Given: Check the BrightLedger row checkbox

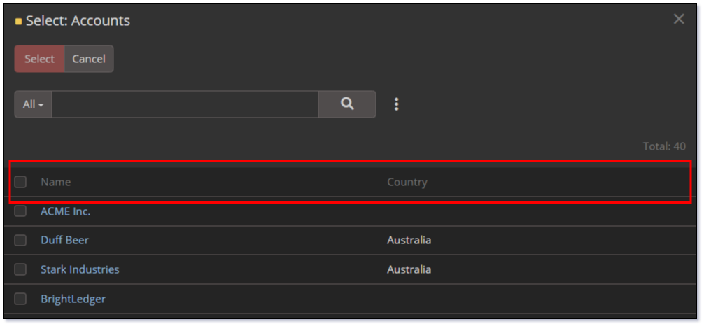Looking at the screenshot, I should (x=20, y=299).
